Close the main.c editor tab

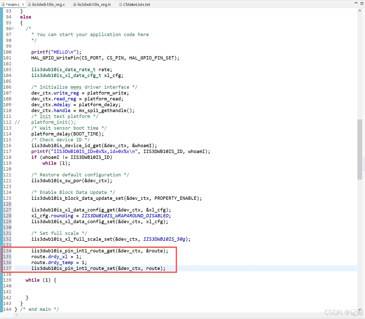point(23,5)
